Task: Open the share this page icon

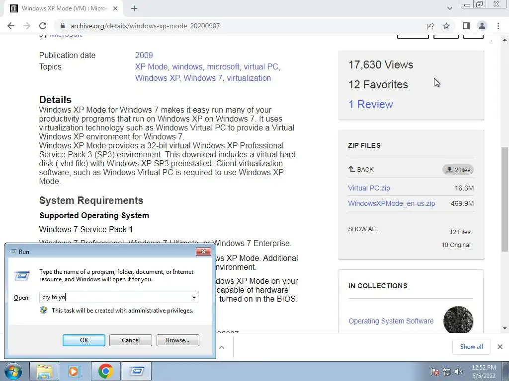Action: point(430,26)
